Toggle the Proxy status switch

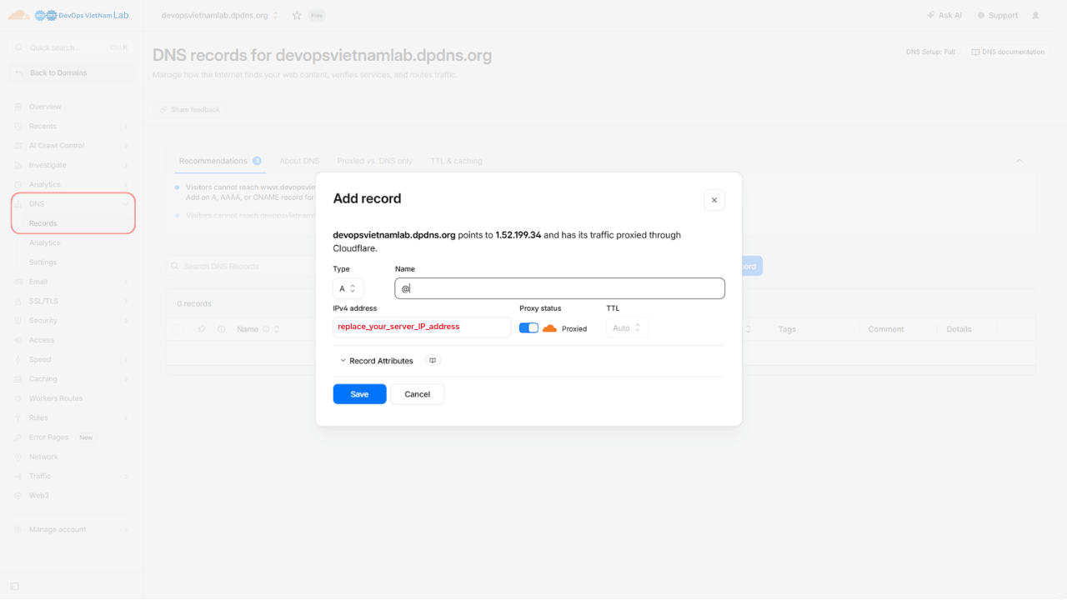tap(528, 328)
